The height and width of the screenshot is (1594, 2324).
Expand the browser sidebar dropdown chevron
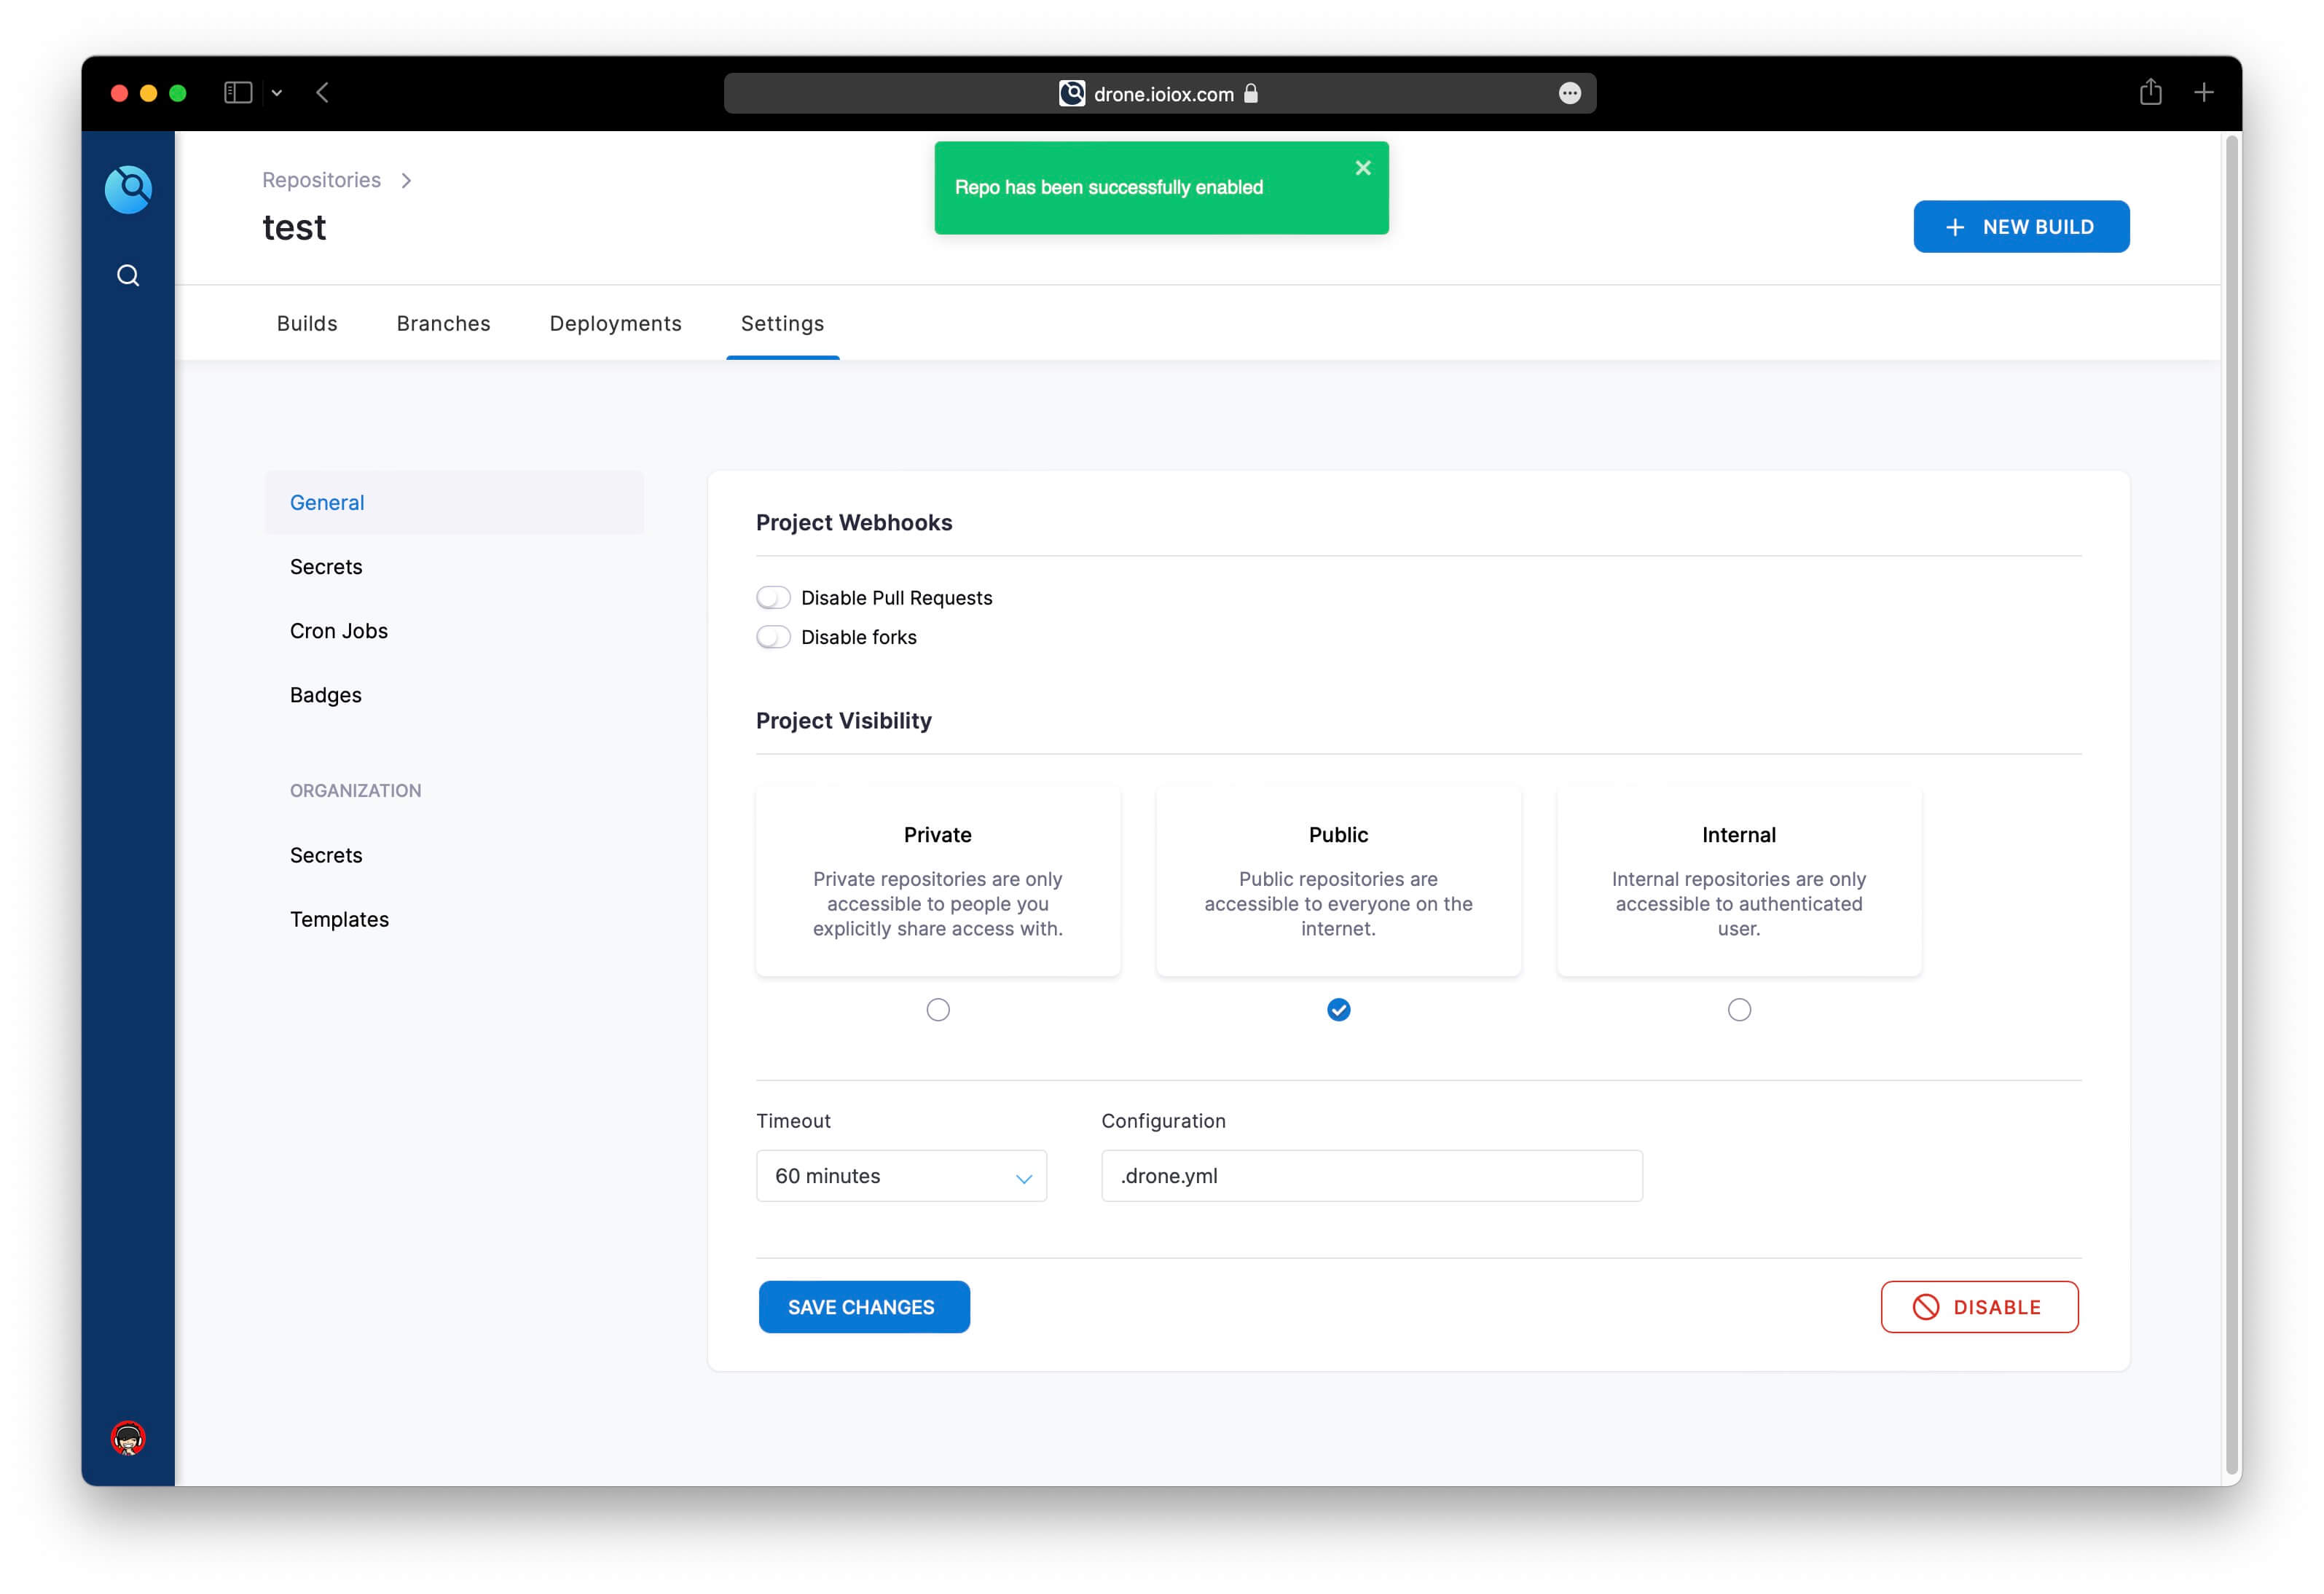tap(277, 93)
